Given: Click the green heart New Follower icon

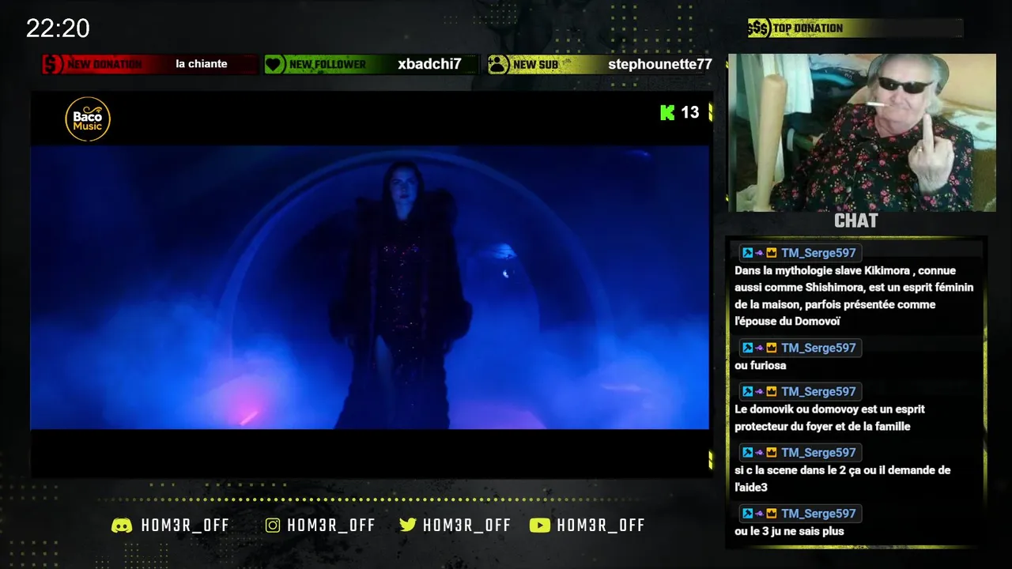Looking at the screenshot, I should (x=274, y=65).
